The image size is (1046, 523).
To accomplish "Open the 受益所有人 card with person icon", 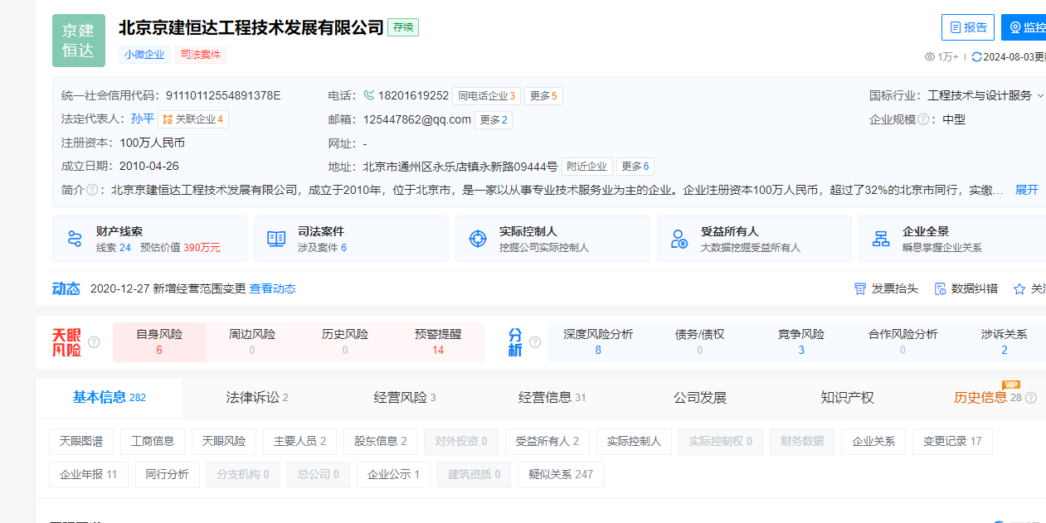I will click(x=754, y=239).
